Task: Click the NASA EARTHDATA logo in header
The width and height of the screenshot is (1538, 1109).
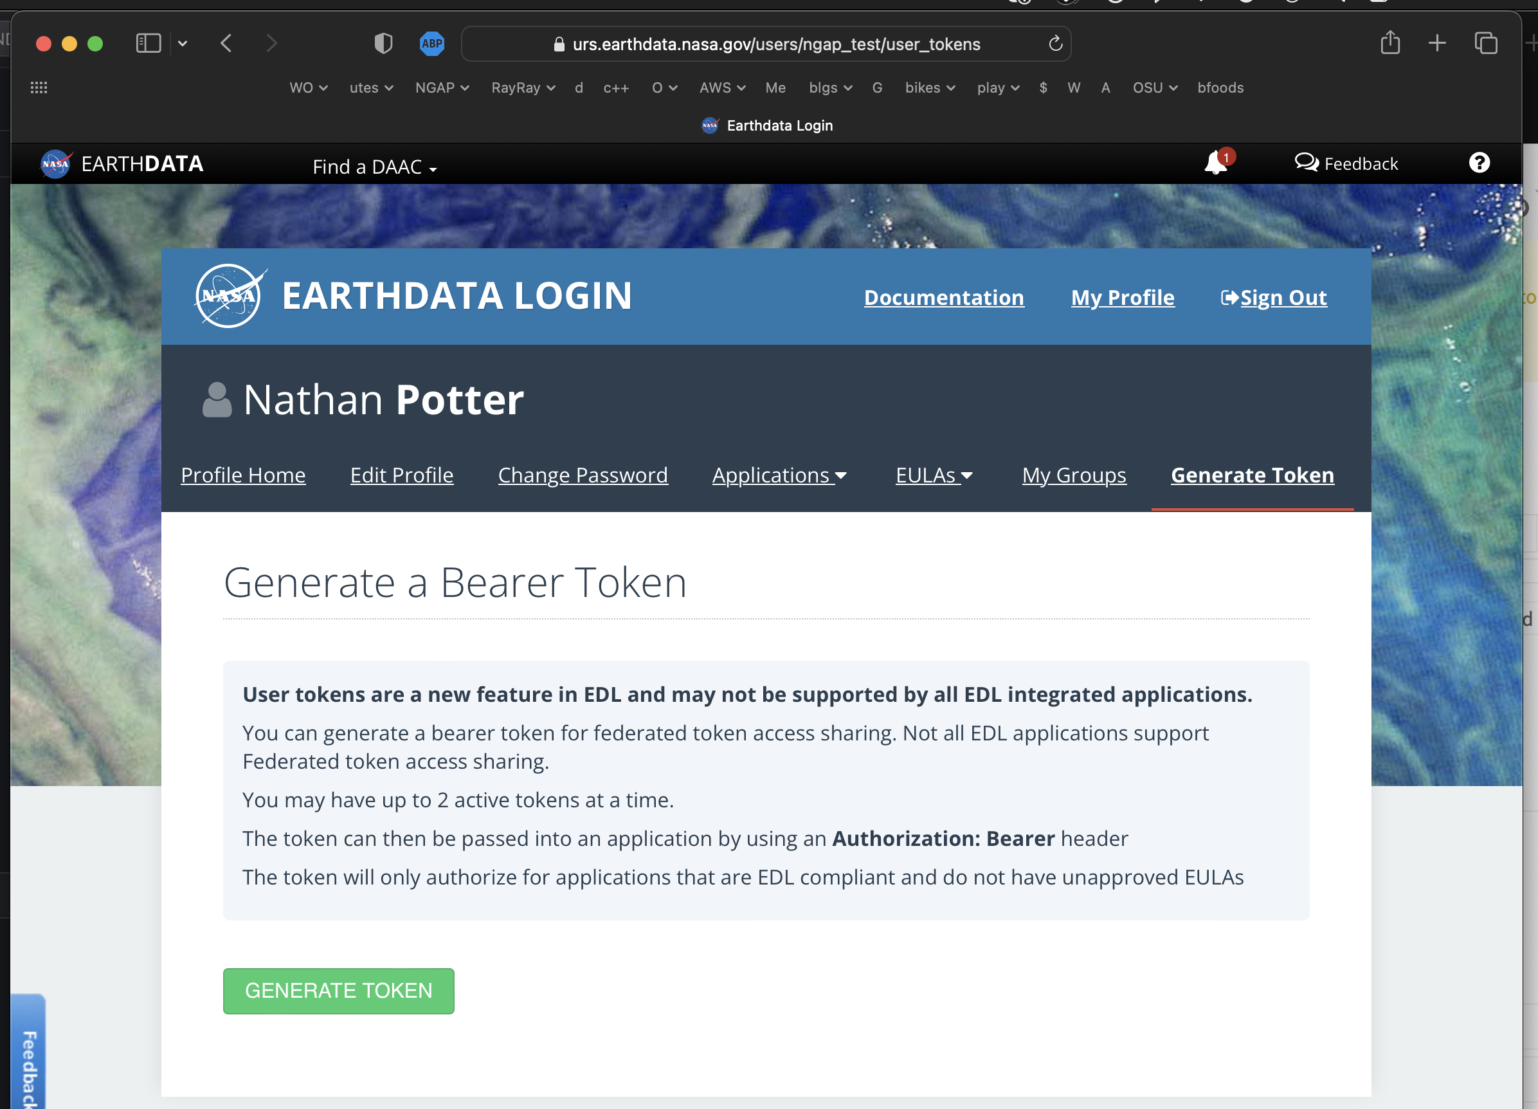Action: tap(122, 163)
